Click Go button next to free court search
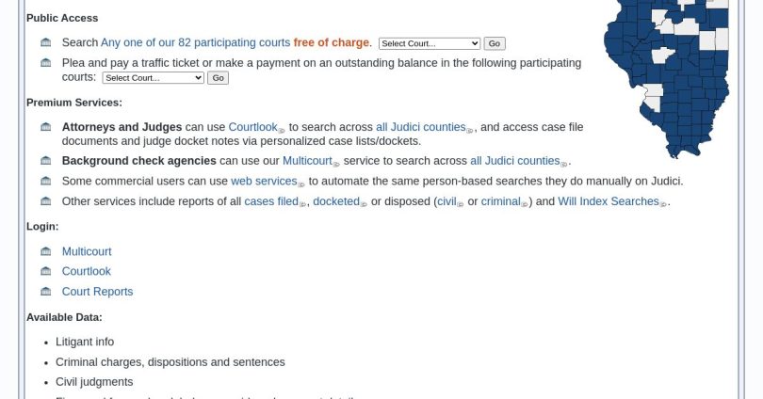763x399 pixels. pyautogui.click(x=495, y=43)
